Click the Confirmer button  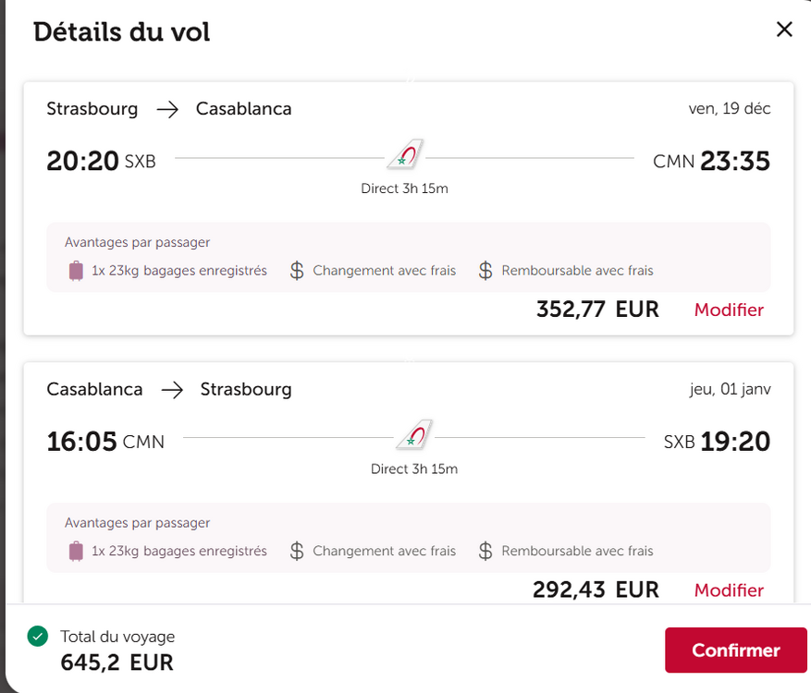[735, 650]
